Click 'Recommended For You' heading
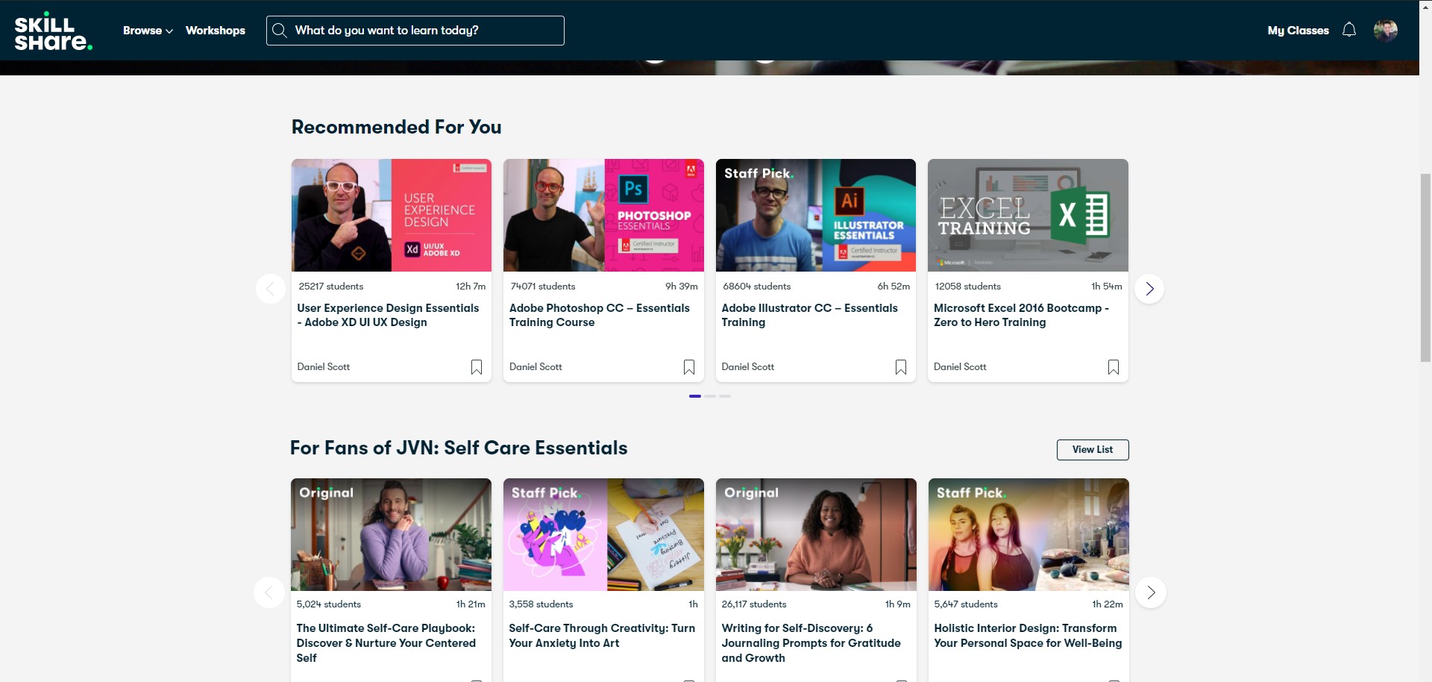 click(x=396, y=127)
